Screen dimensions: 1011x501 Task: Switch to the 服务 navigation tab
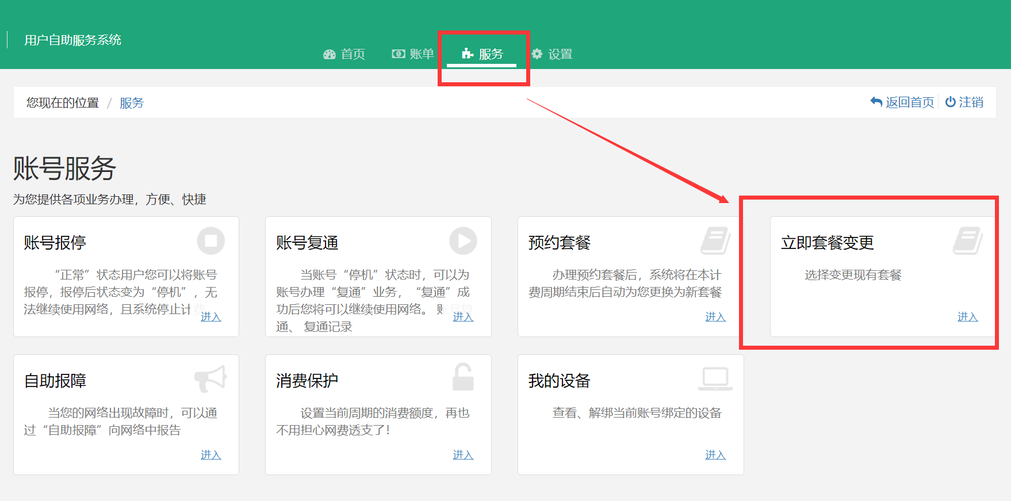(x=483, y=54)
